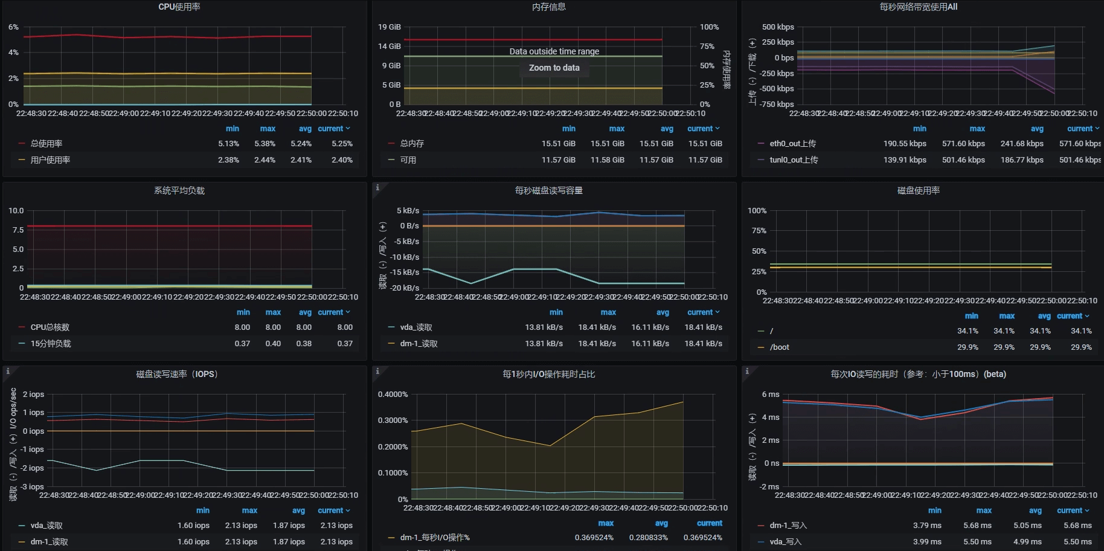Click info icon on 每次IO读写的耗时 panel
Viewport: 1104px width, 551px height.
(747, 372)
